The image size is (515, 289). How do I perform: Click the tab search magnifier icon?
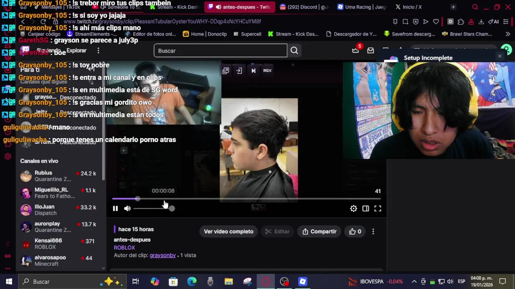pyautogui.click(x=475, y=7)
